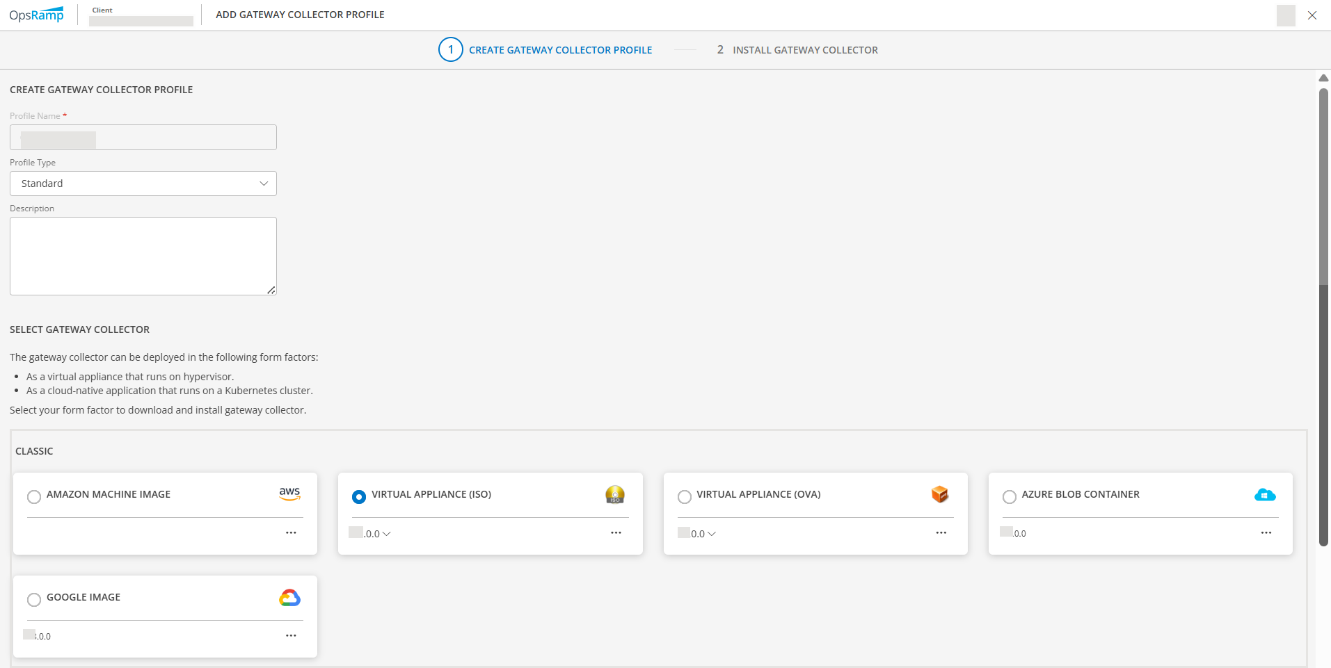Select the Azure Blob Container radio button
1331x668 pixels.
(1010, 497)
